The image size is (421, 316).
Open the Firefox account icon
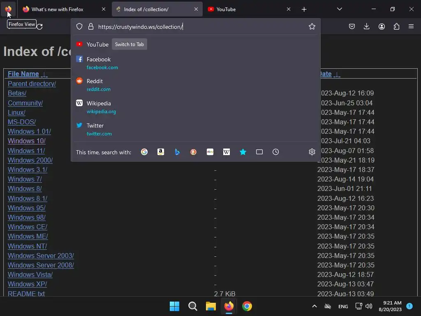382,26
